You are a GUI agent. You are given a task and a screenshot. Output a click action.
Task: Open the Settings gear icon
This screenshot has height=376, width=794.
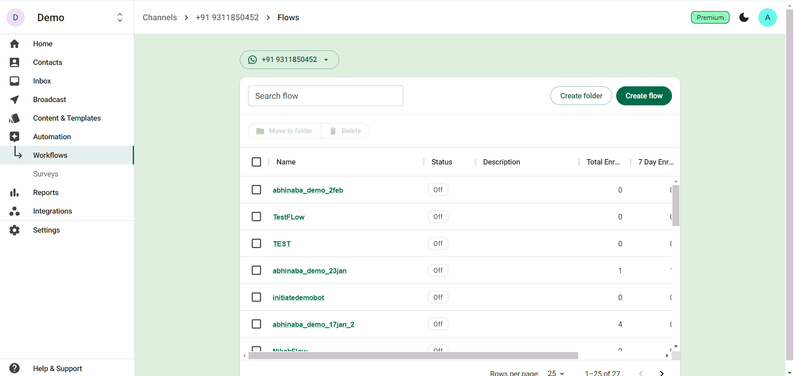[x=14, y=230]
